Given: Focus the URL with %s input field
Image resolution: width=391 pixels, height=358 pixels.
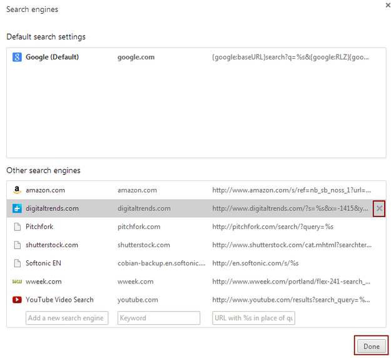Looking at the screenshot, I should tap(253, 318).
